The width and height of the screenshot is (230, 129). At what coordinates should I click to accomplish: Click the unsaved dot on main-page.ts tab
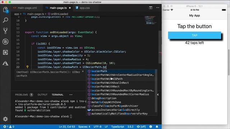tap(70, 8)
